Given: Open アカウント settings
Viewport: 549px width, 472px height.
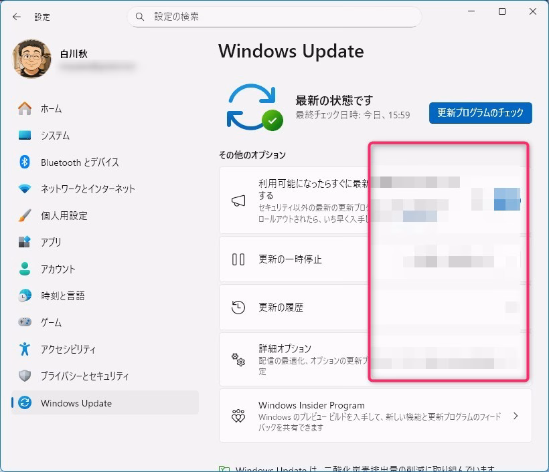Looking at the screenshot, I should tap(105, 269).
